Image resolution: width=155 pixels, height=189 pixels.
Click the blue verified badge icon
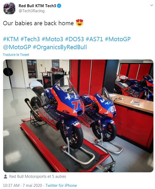pyautogui.click(x=59, y=6)
